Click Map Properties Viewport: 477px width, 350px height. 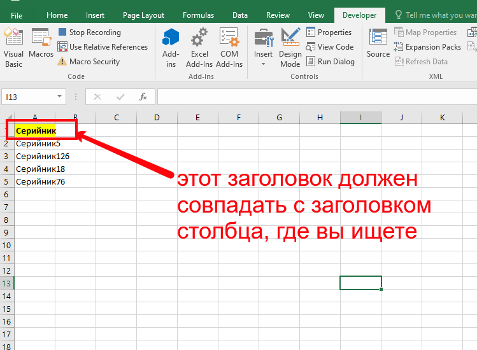point(425,32)
